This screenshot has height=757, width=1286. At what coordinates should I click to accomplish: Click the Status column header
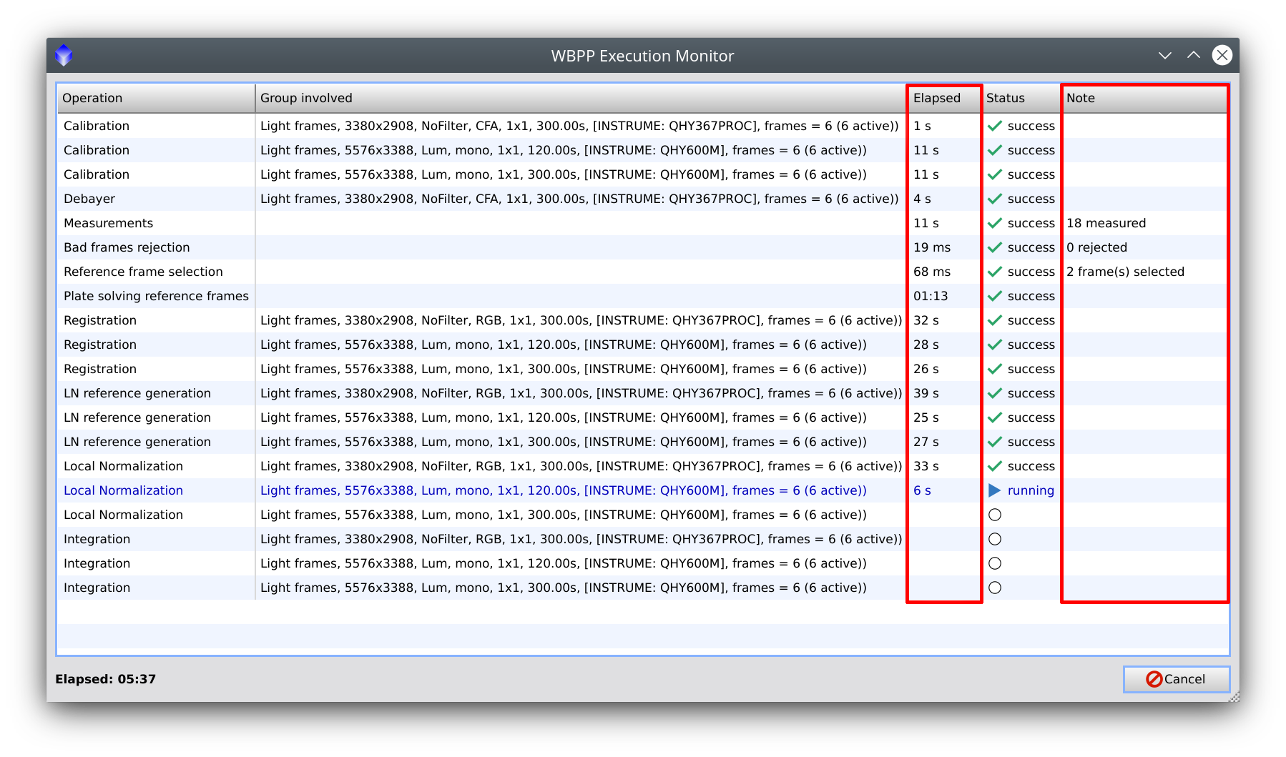pyautogui.click(x=1021, y=98)
